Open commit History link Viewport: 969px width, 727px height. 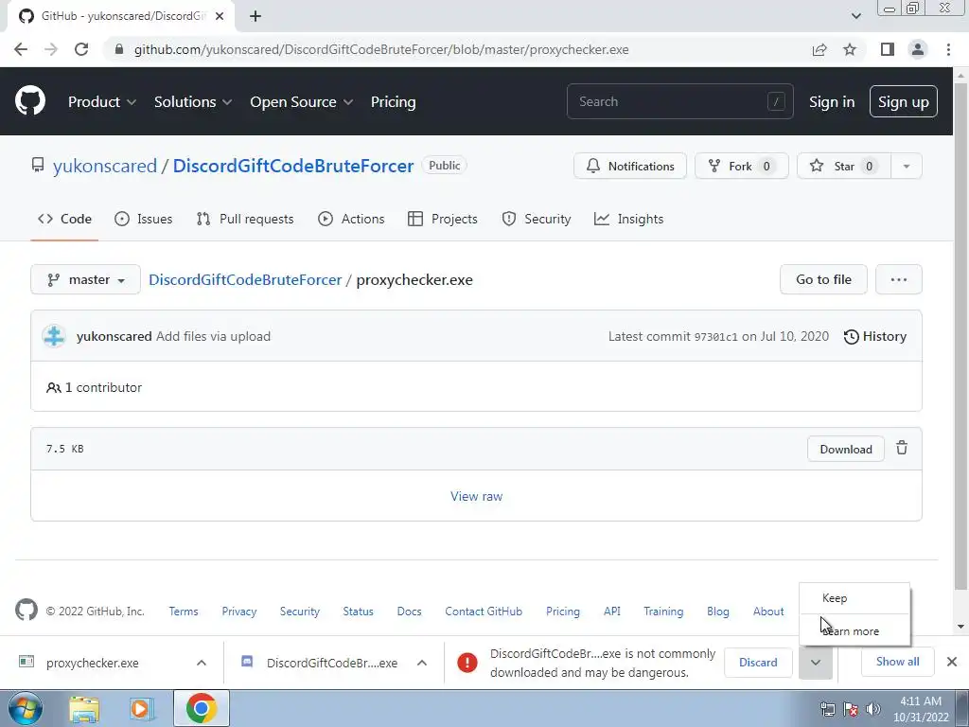click(875, 336)
